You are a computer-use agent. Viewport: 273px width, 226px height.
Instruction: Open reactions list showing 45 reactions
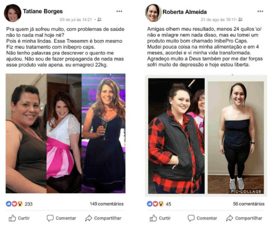click(159, 204)
